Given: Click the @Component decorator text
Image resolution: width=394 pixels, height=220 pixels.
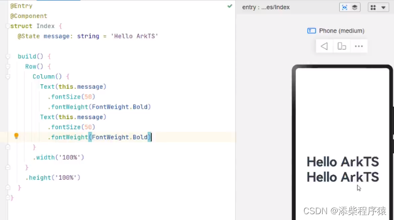Looking at the screenshot, I should 29,16.
